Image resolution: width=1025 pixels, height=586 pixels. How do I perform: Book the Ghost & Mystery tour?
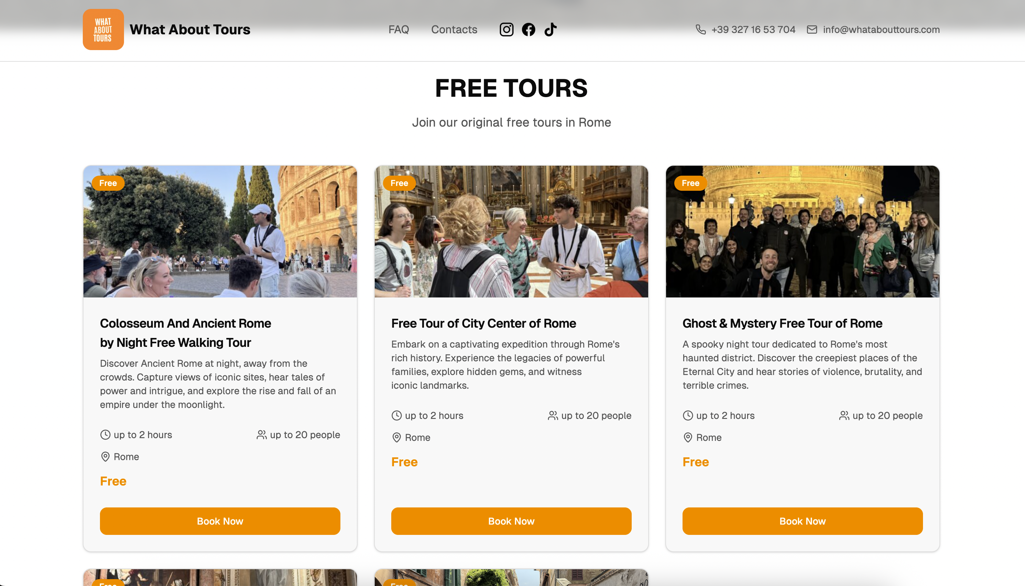tap(802, 521)
